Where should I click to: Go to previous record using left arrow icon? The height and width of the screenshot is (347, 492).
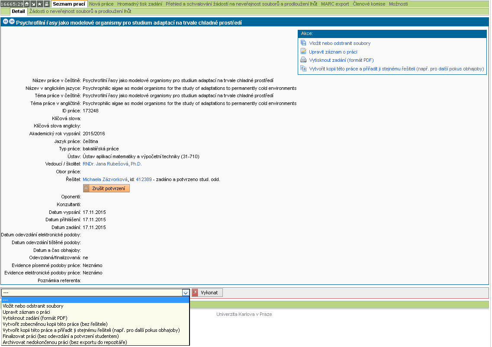(x=5, y=22)
